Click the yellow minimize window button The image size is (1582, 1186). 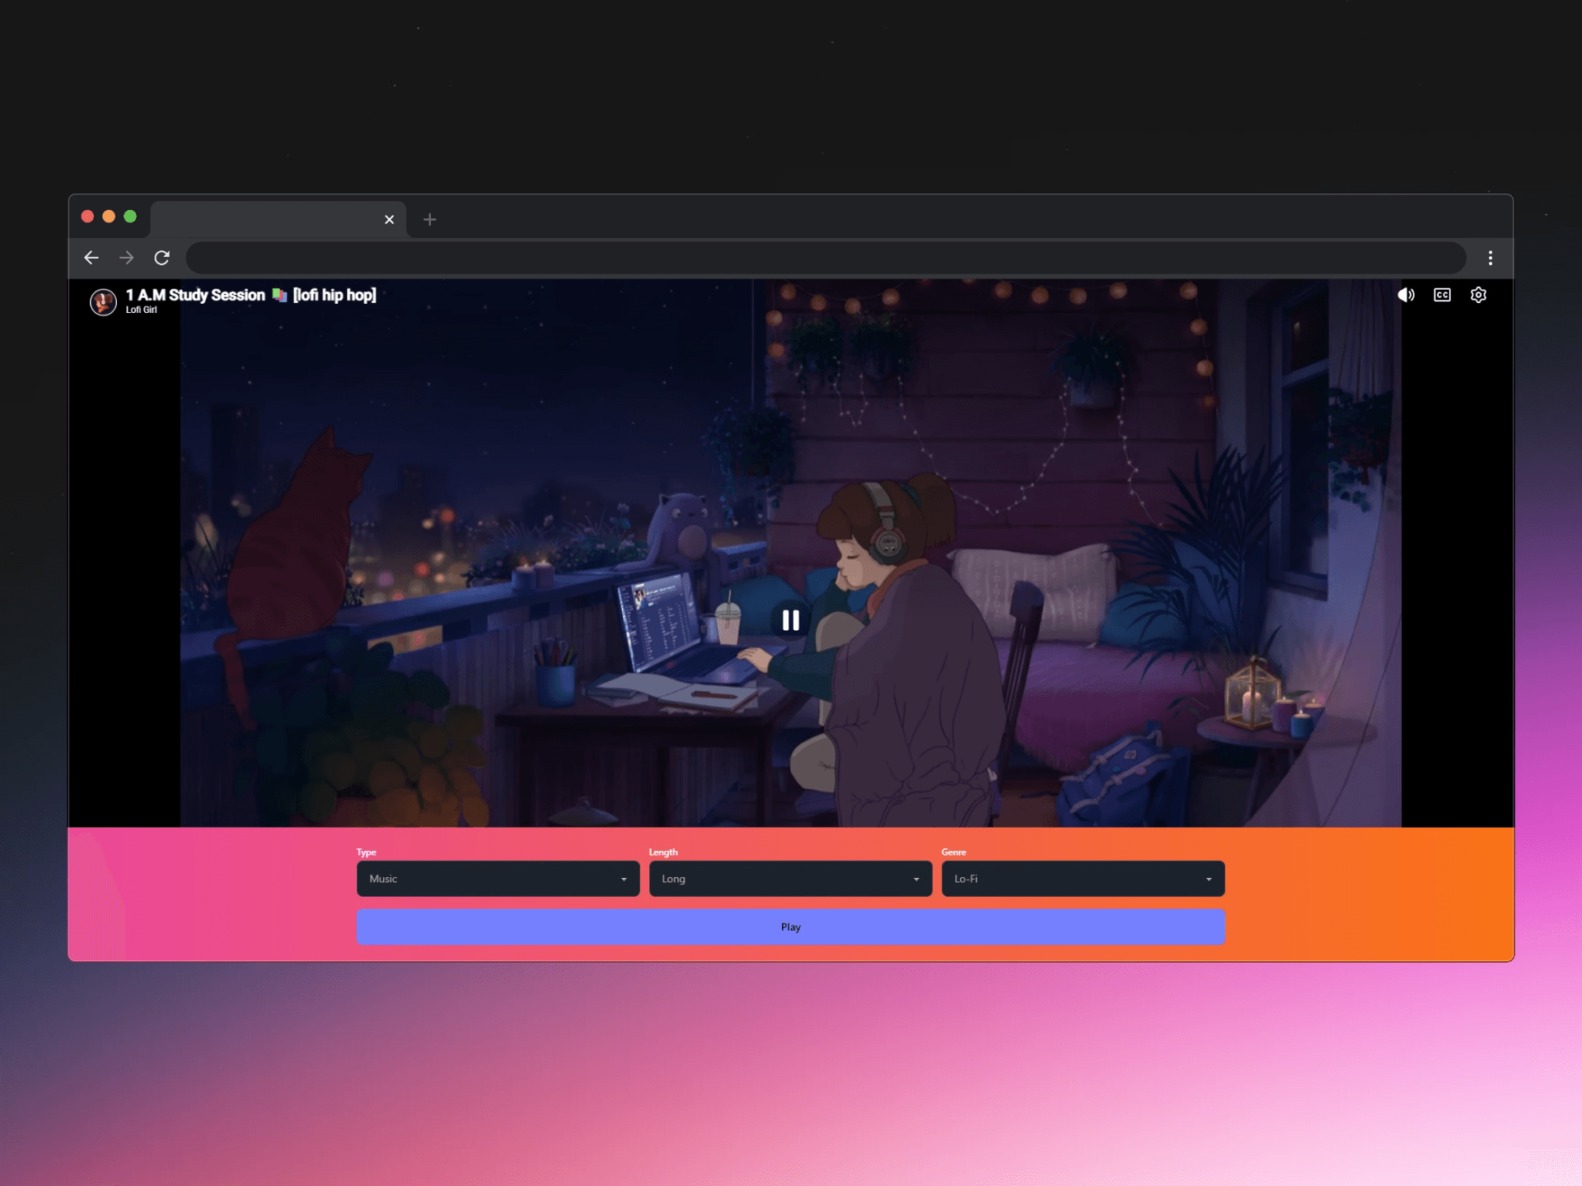click(109, 217)
